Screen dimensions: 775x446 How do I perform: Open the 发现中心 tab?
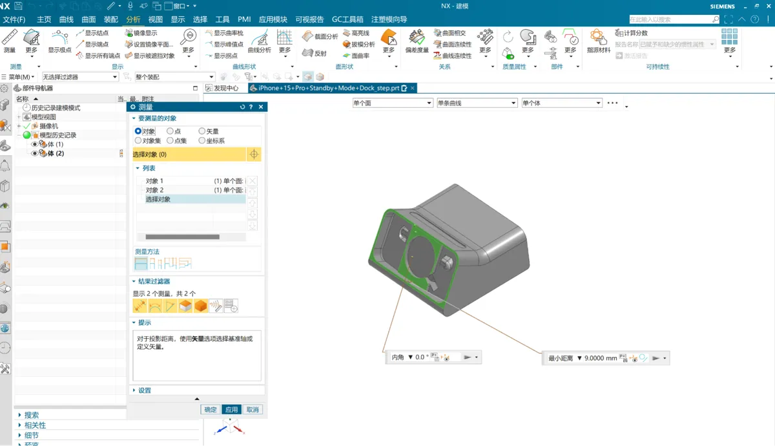pyautogui.click(x=222, y=88)
